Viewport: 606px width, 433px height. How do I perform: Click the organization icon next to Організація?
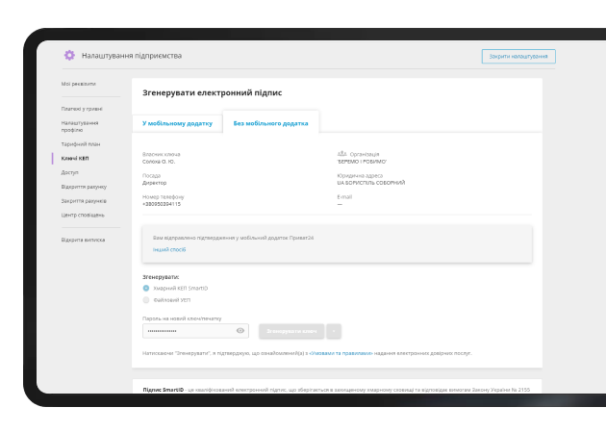(342, 154)
